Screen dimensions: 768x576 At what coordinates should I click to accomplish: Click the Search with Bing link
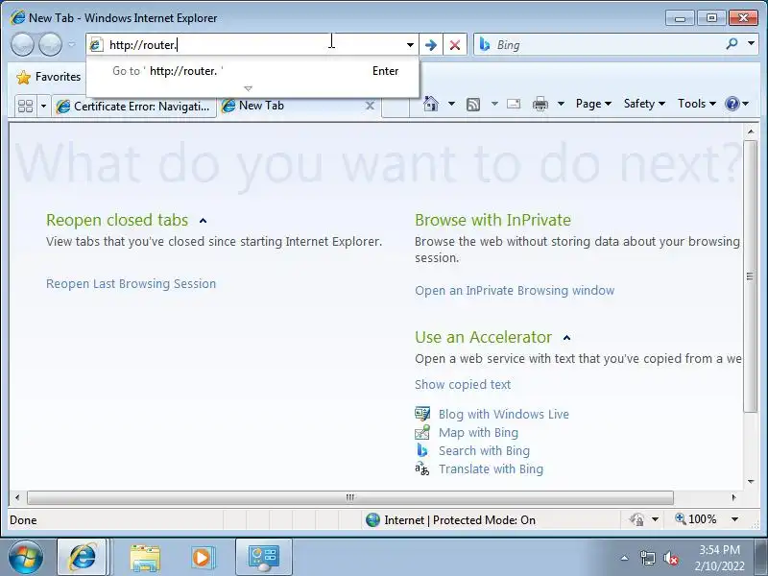(x=484, y=450)
